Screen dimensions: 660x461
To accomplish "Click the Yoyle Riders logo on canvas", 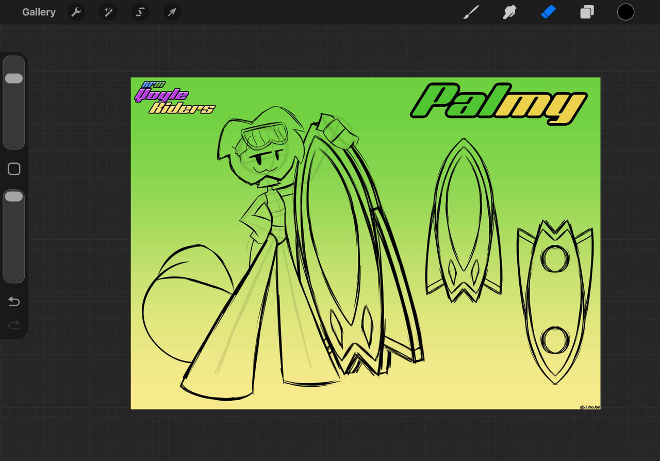I will [174, 97].
